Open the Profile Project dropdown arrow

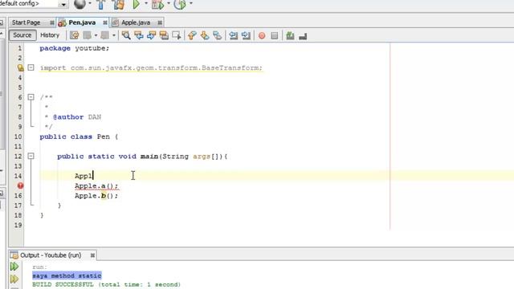[191, 4]
